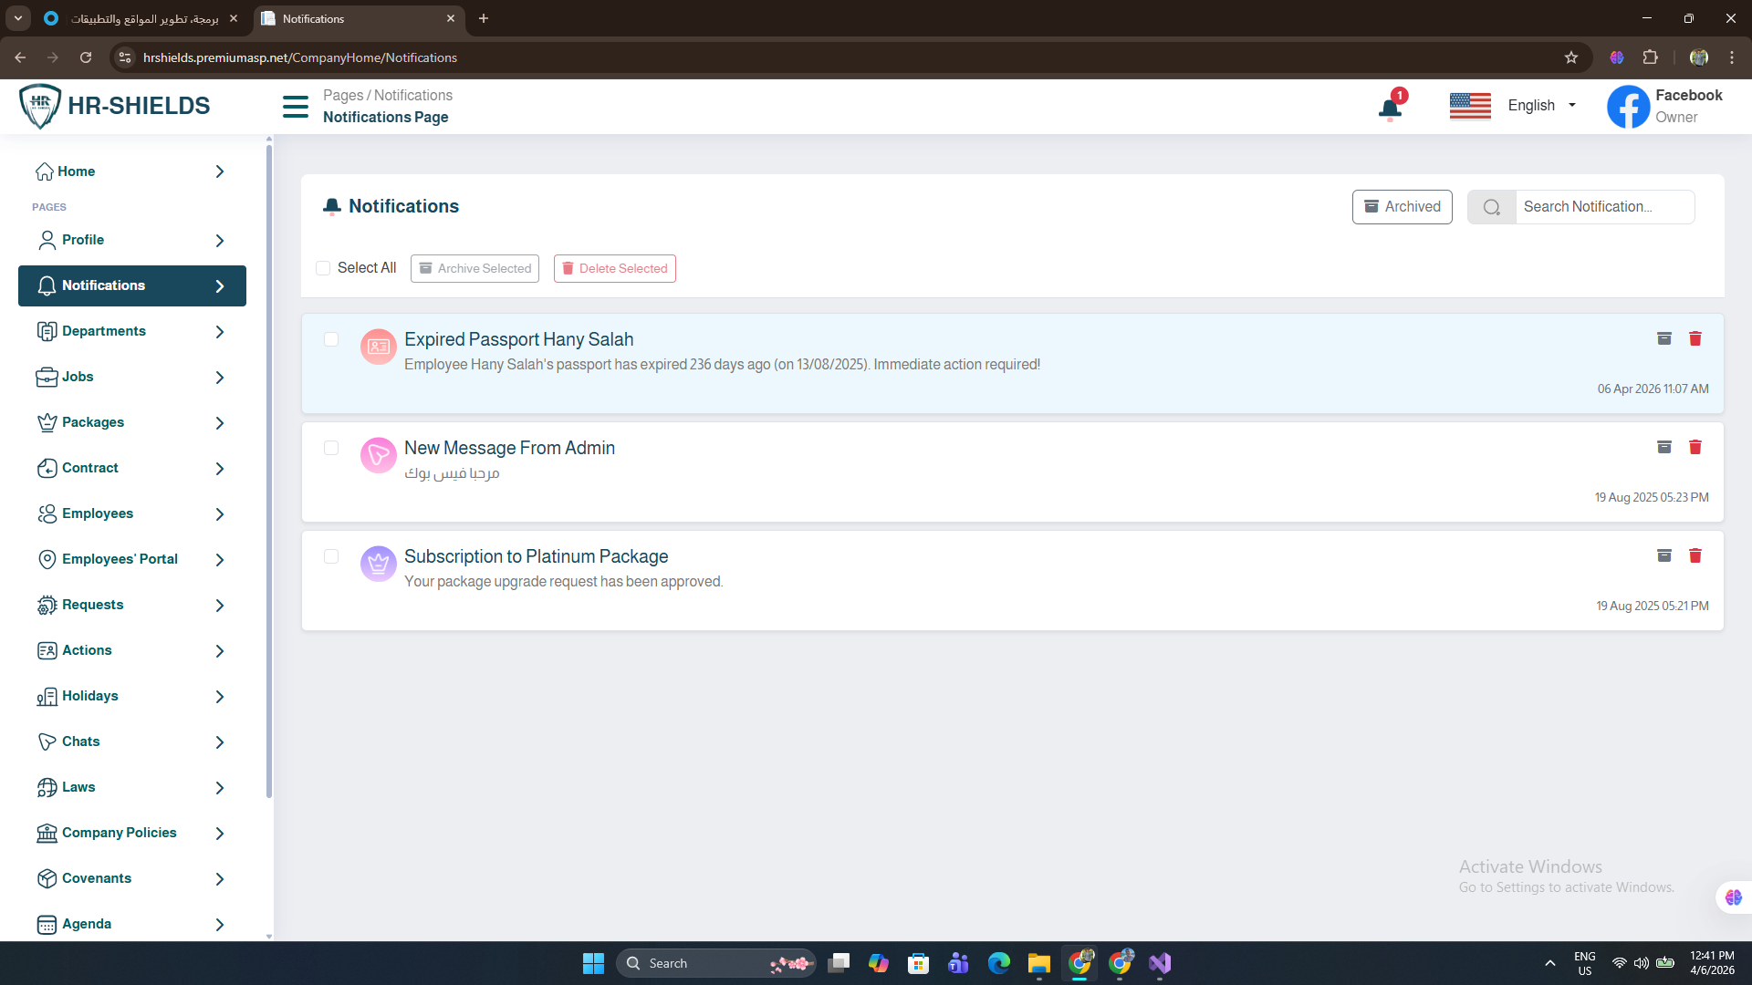Click the search magnifier icon
Viewport: 1752px width, 985px height.
click(x=1491, y=207)
